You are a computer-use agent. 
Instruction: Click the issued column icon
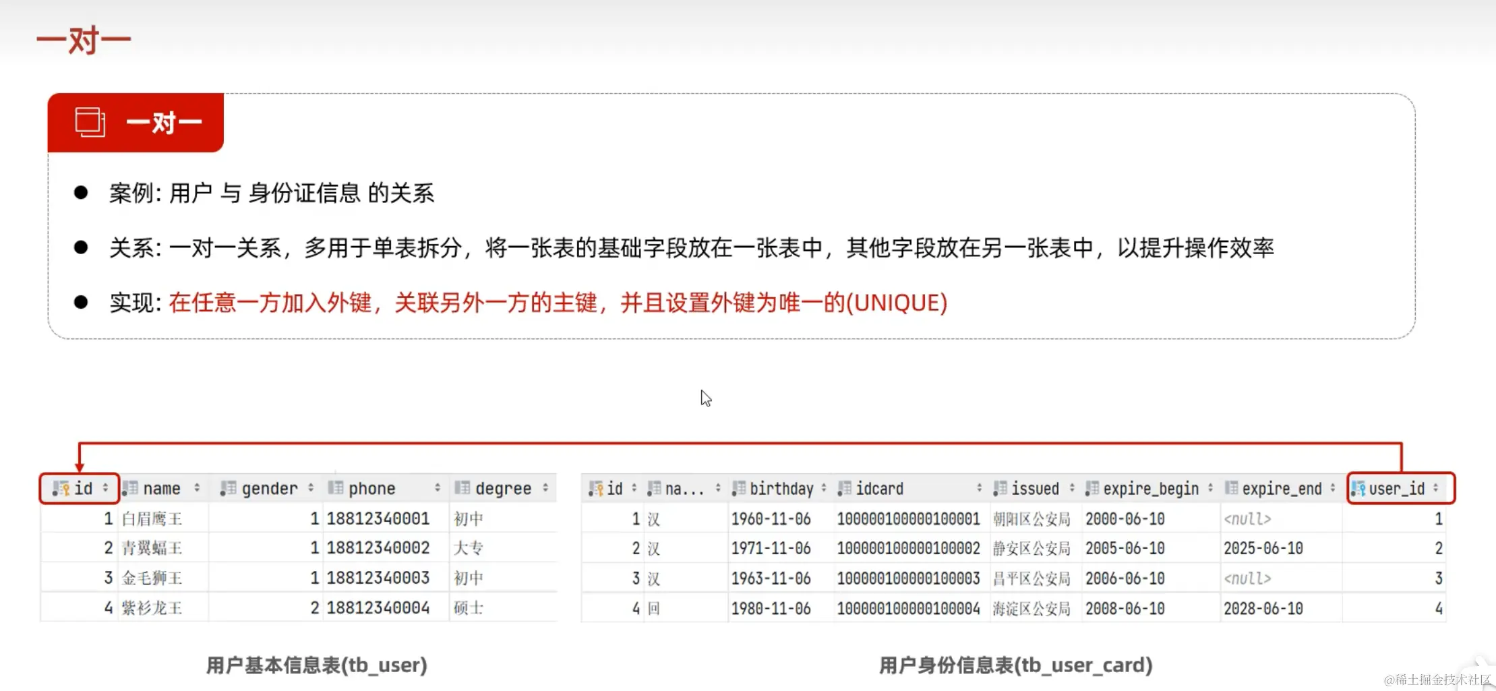[x=1000, y=488]
